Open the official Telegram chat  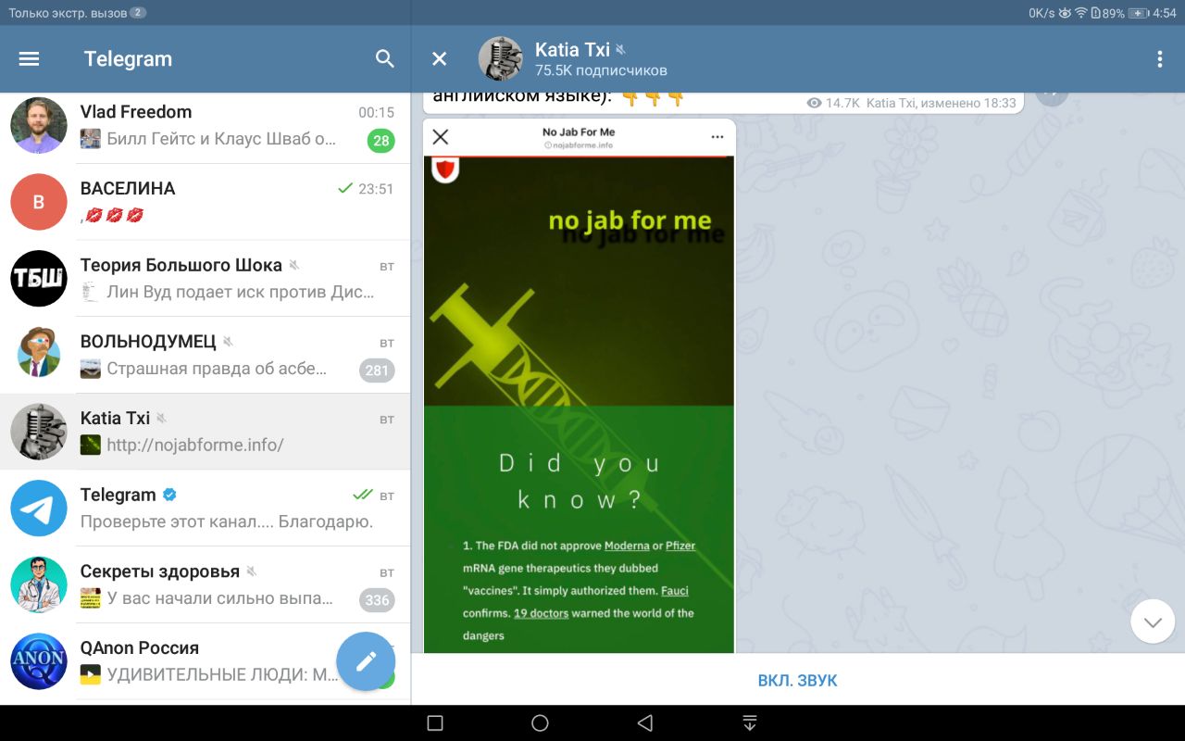[x=206, y=509]
